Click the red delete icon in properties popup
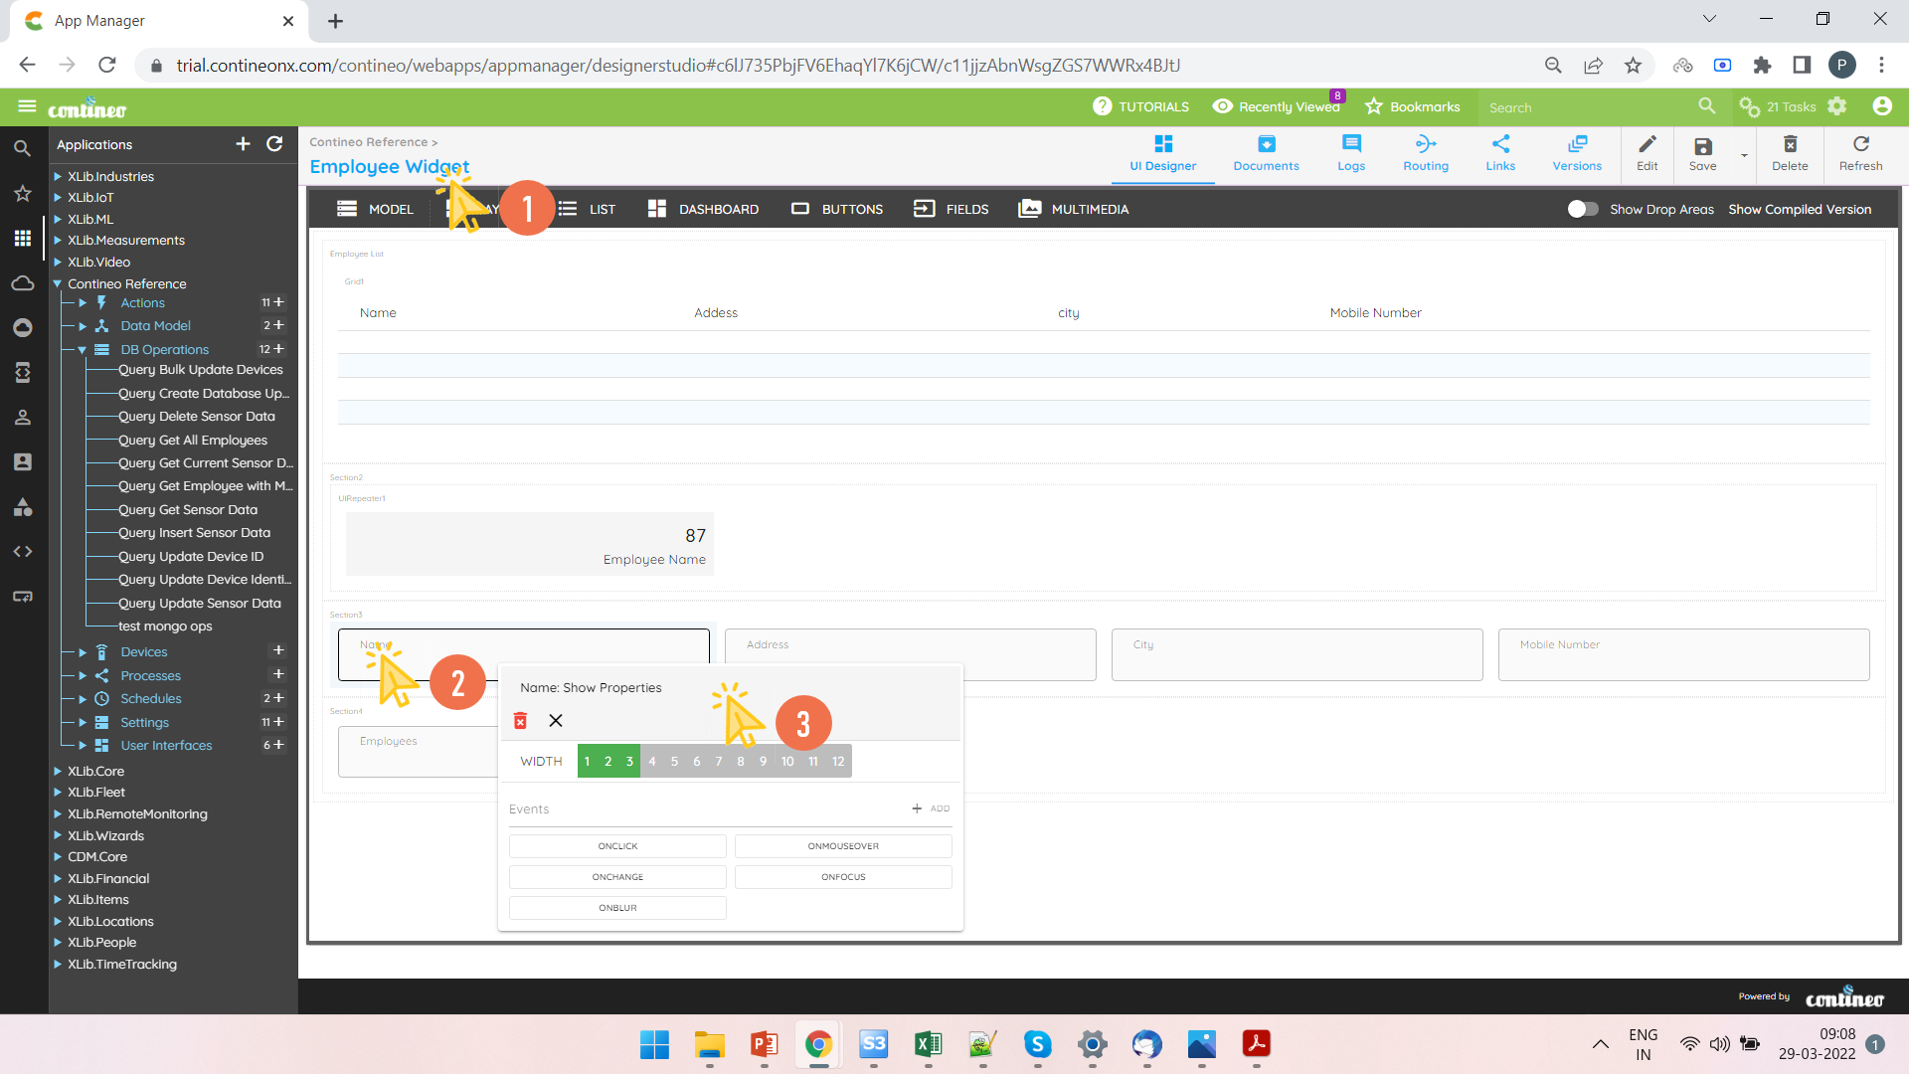The image size is (1909, 1074). [x=520, y=721]
